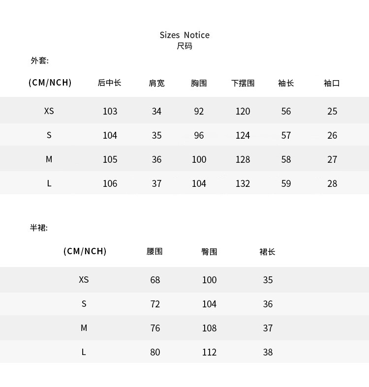Click the 外套: section label
Screen dimensions: 369x387
(40, 61)
